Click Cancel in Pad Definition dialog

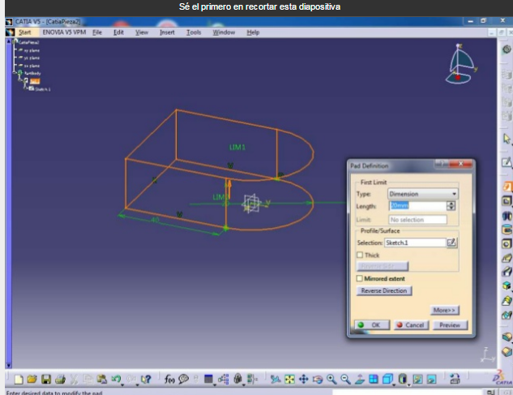coord(411,325)
